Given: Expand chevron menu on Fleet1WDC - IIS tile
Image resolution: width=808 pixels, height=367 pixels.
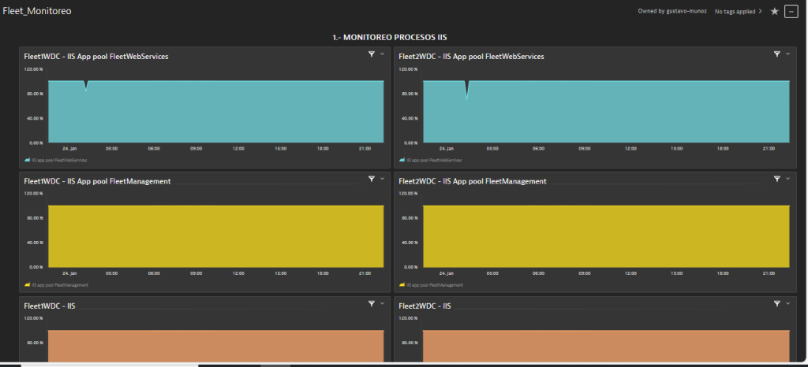Looking at the screenshot, I should pos(383,304).
